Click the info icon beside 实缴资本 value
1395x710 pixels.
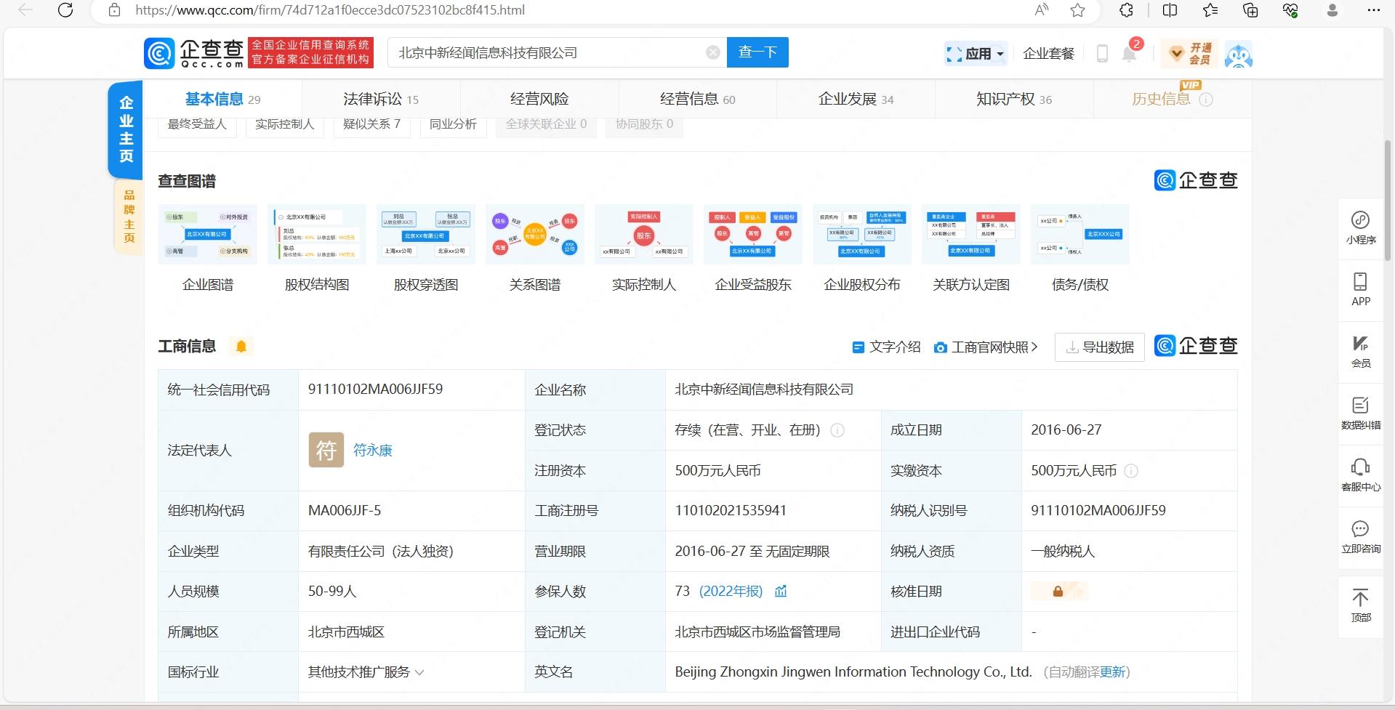[x=1131, y=471]
